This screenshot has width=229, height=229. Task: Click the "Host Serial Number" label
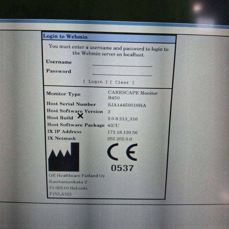click(x=71, y=104)
